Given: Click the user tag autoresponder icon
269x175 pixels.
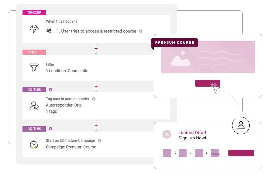Looking at the screenshot, I should (x=34, y=106).
